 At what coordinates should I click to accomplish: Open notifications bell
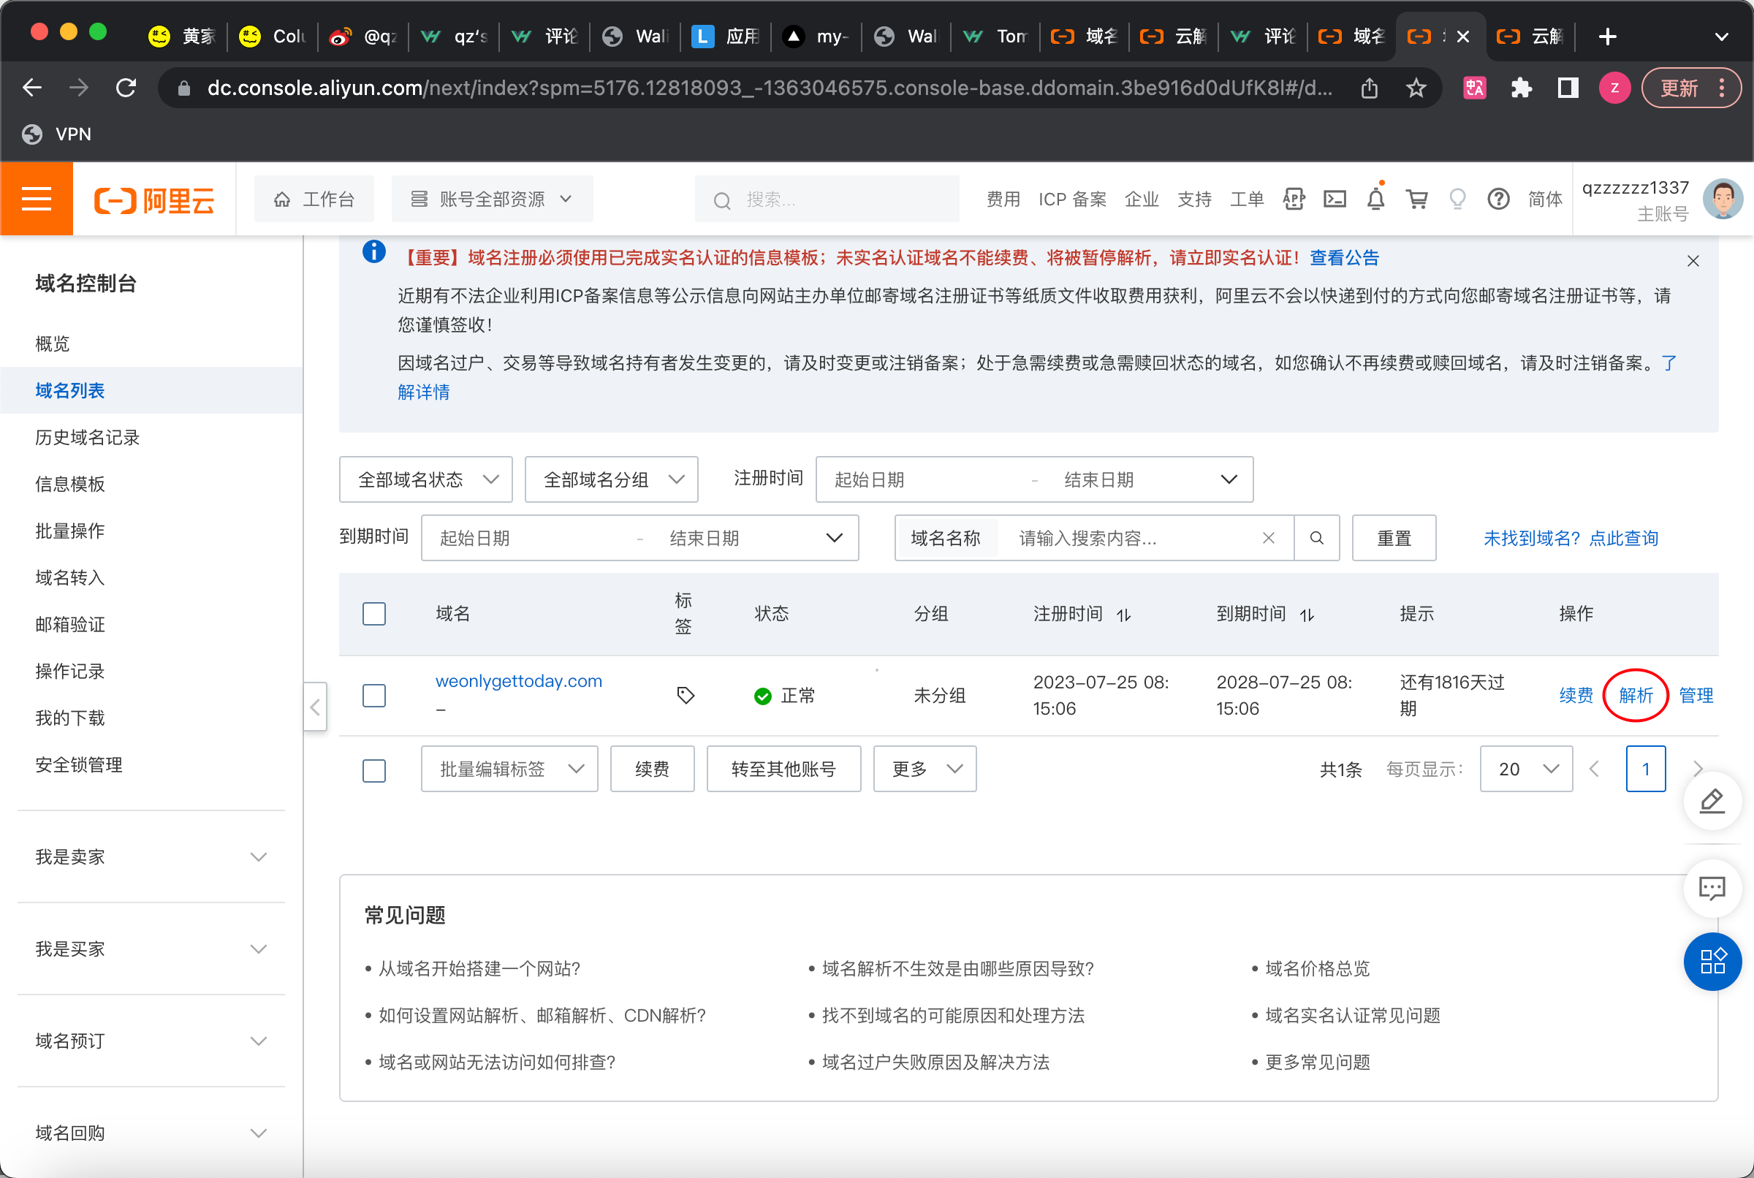(1375, 199)
